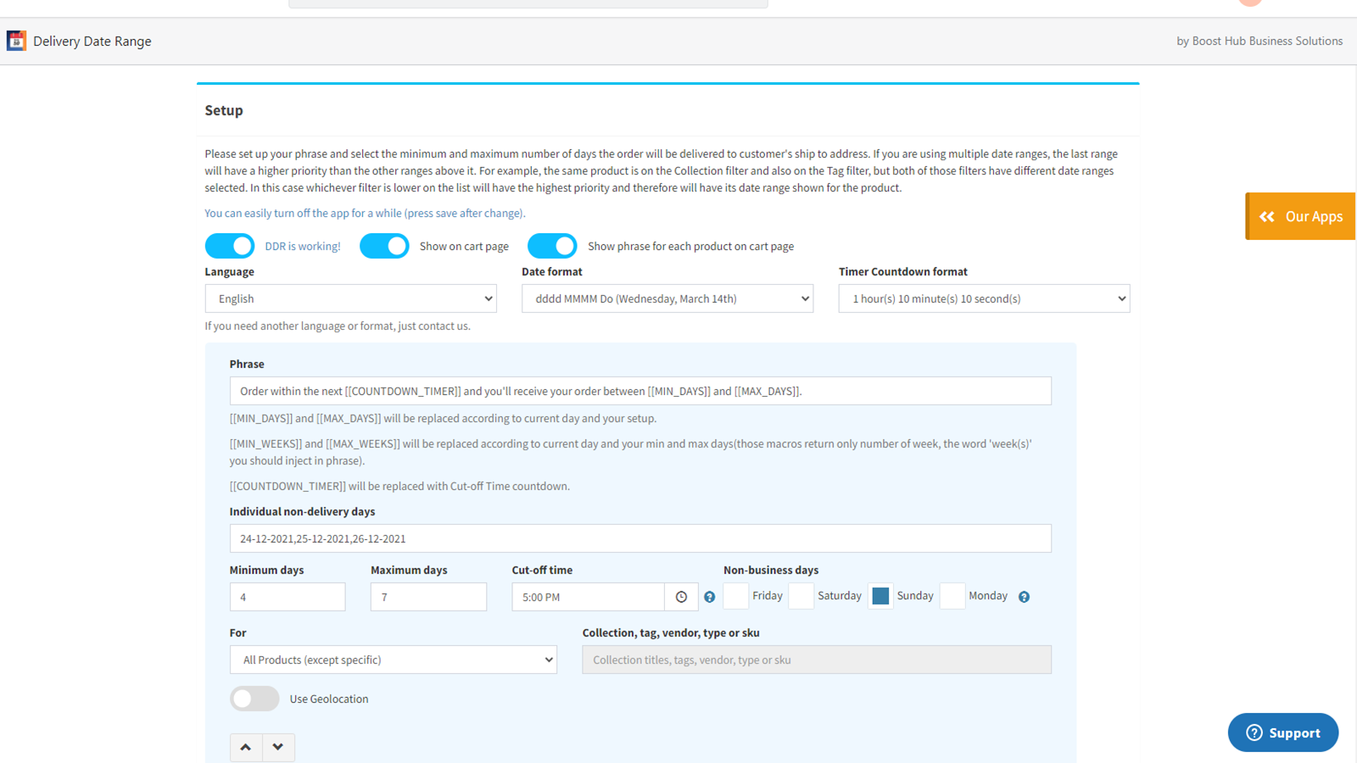
Task: Open the For products dropdown
Action: [394, 660]
